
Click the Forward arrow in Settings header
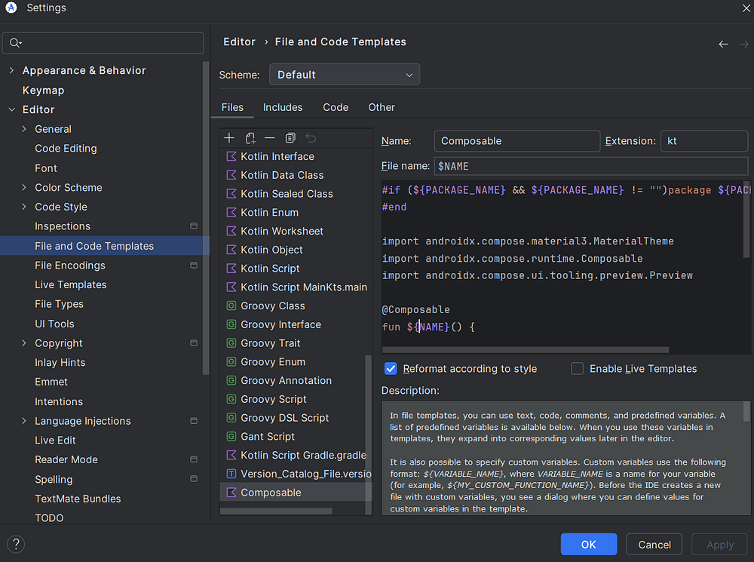click(x=744, y=45)
